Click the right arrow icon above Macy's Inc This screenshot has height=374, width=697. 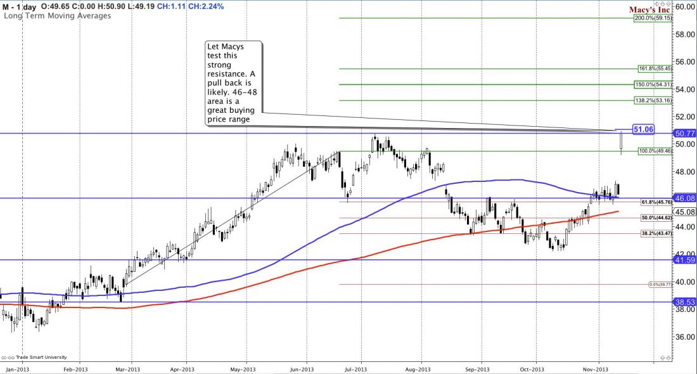coord(655,3)
